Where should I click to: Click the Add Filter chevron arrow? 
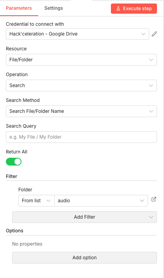[151, 217]
